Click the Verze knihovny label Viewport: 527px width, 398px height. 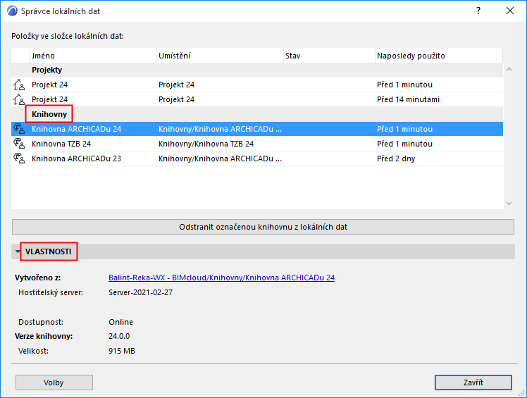tap(44, 336)
